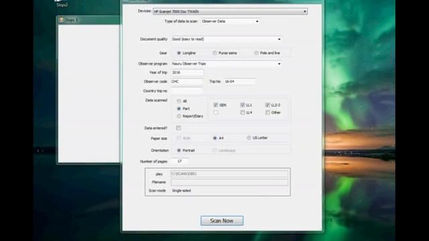Click the Filename field
The width and height of the screenshot is (429, 241).
point(229,182)
